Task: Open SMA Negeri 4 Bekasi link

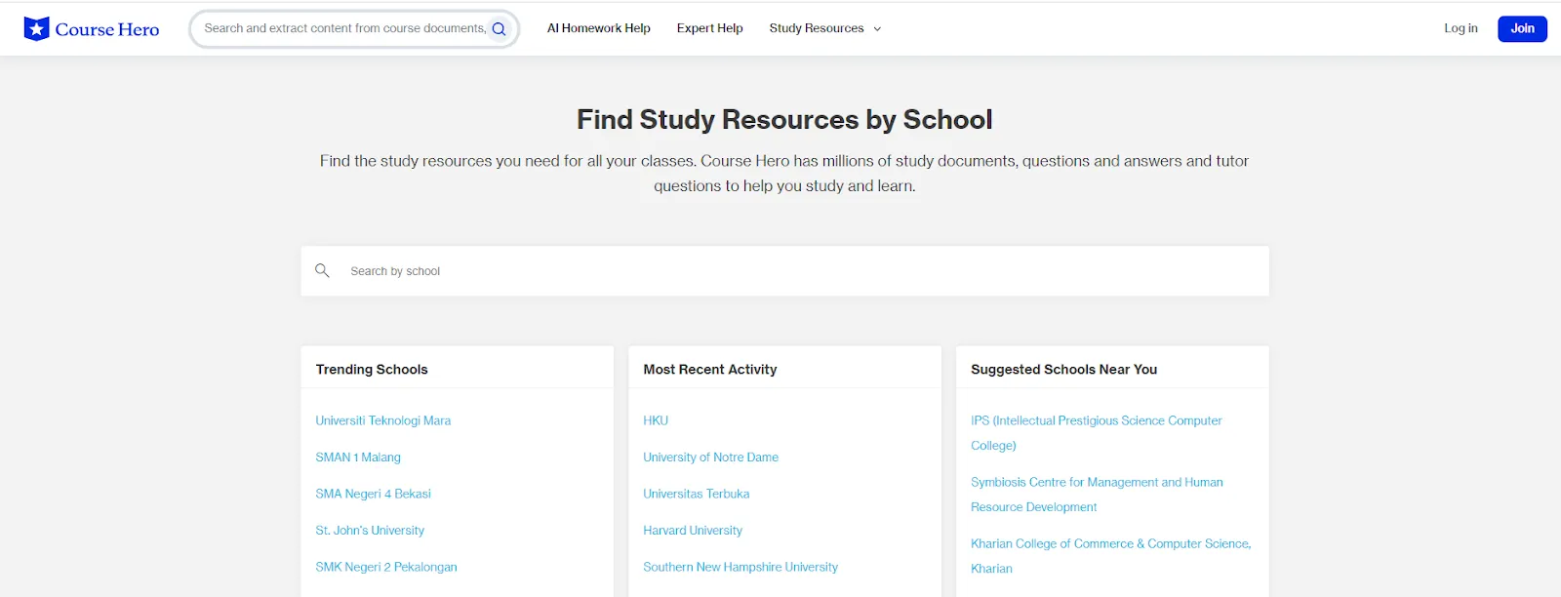Action: click(x=373, y=494)
